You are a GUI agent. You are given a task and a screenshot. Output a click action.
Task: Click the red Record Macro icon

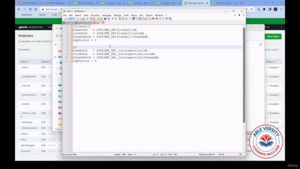tap(157, 19)
